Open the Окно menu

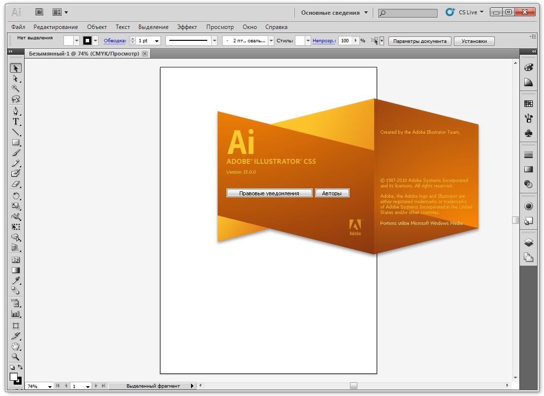click(x=250, y=27)
